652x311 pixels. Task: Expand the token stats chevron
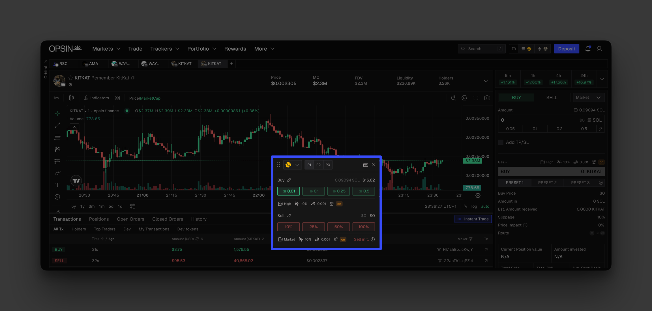pos(486,81)
